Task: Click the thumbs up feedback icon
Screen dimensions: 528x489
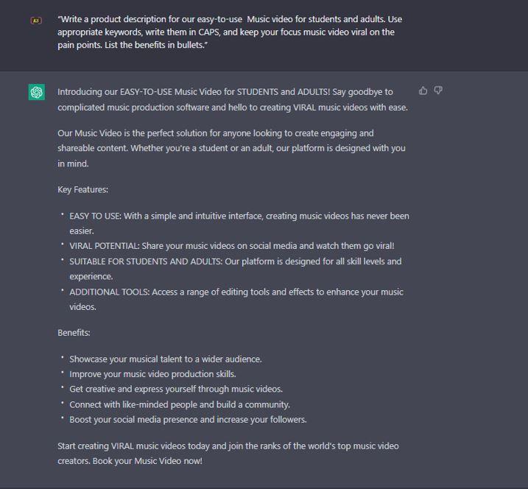Action: tap(423, 91)
